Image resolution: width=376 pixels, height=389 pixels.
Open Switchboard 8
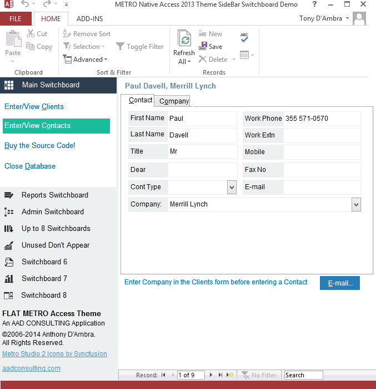[x=44, y=295]
